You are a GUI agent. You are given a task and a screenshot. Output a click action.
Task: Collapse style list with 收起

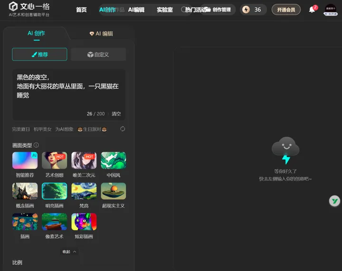(x=69, y=252)
